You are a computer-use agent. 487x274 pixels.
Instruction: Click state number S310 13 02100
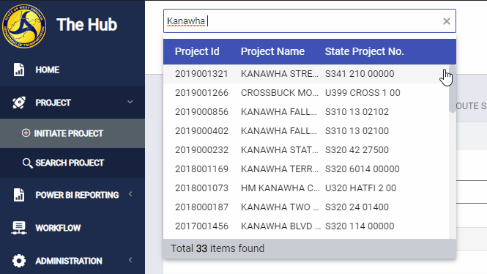(x=357, y=131)
